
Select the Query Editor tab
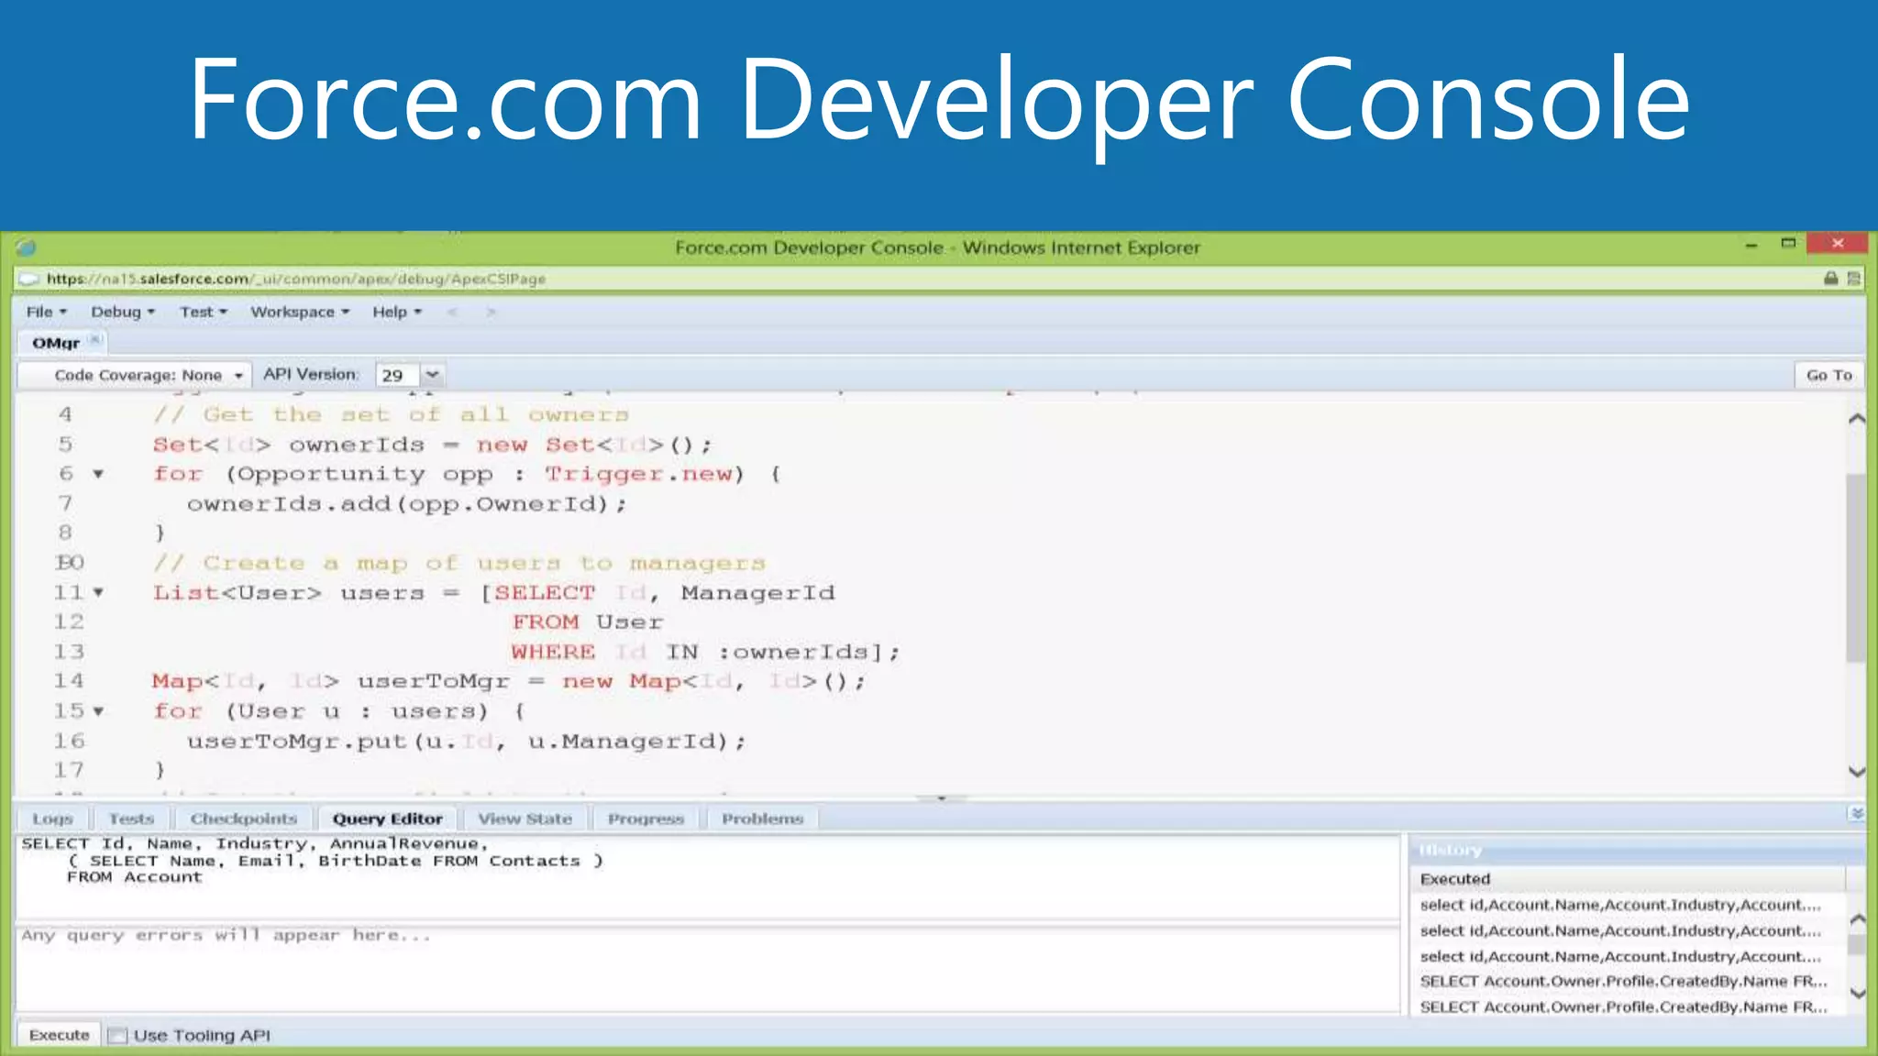click(387, 819)
